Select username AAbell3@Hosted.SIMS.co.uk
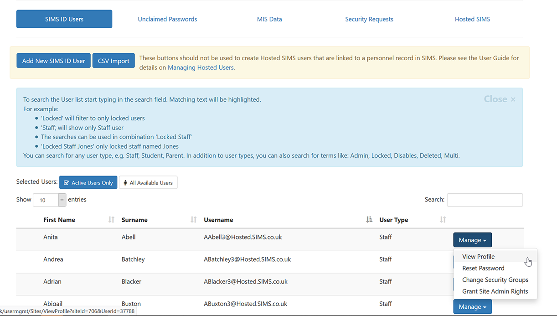 [243, 237]
